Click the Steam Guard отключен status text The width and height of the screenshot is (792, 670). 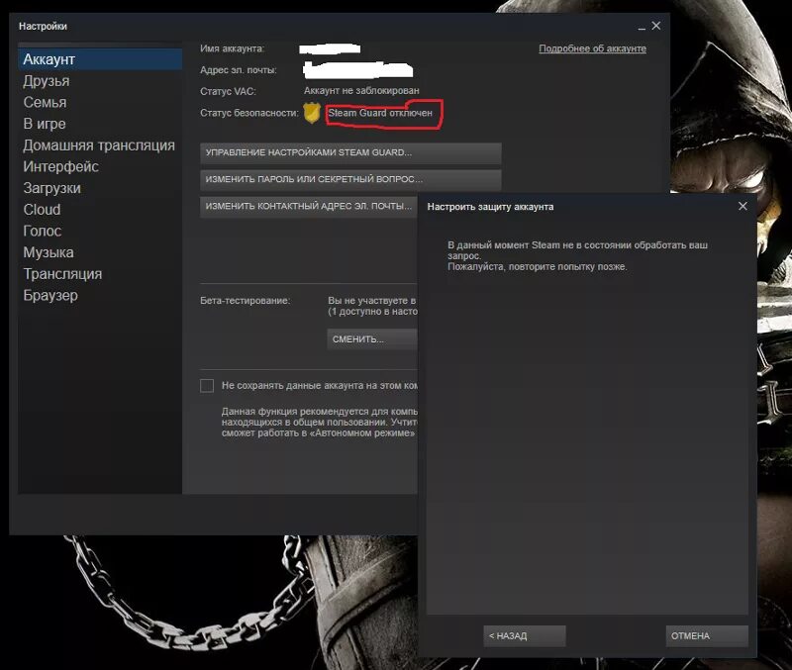[380, 113]
